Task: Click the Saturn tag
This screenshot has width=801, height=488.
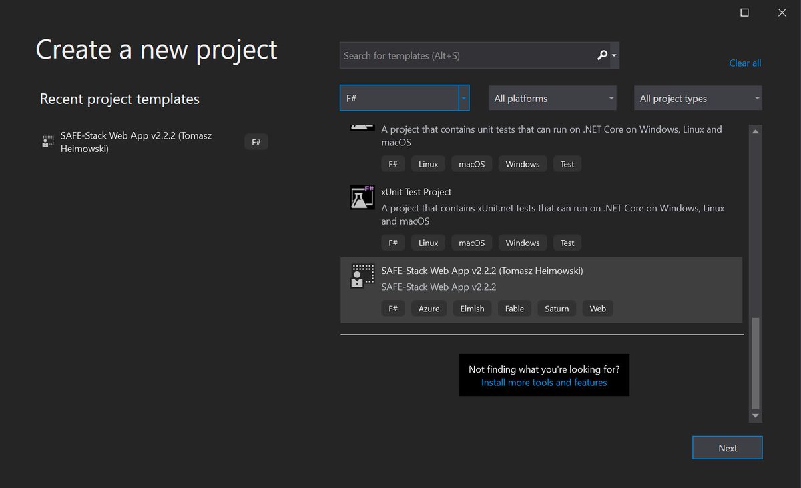Action: click(x=557, y=309)
